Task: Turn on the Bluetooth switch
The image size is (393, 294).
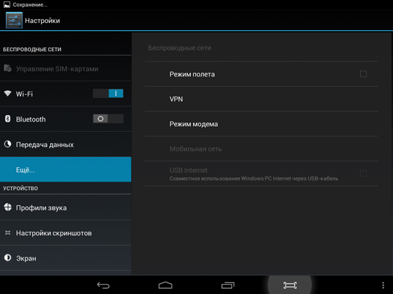Action: (x=108, y=119)
